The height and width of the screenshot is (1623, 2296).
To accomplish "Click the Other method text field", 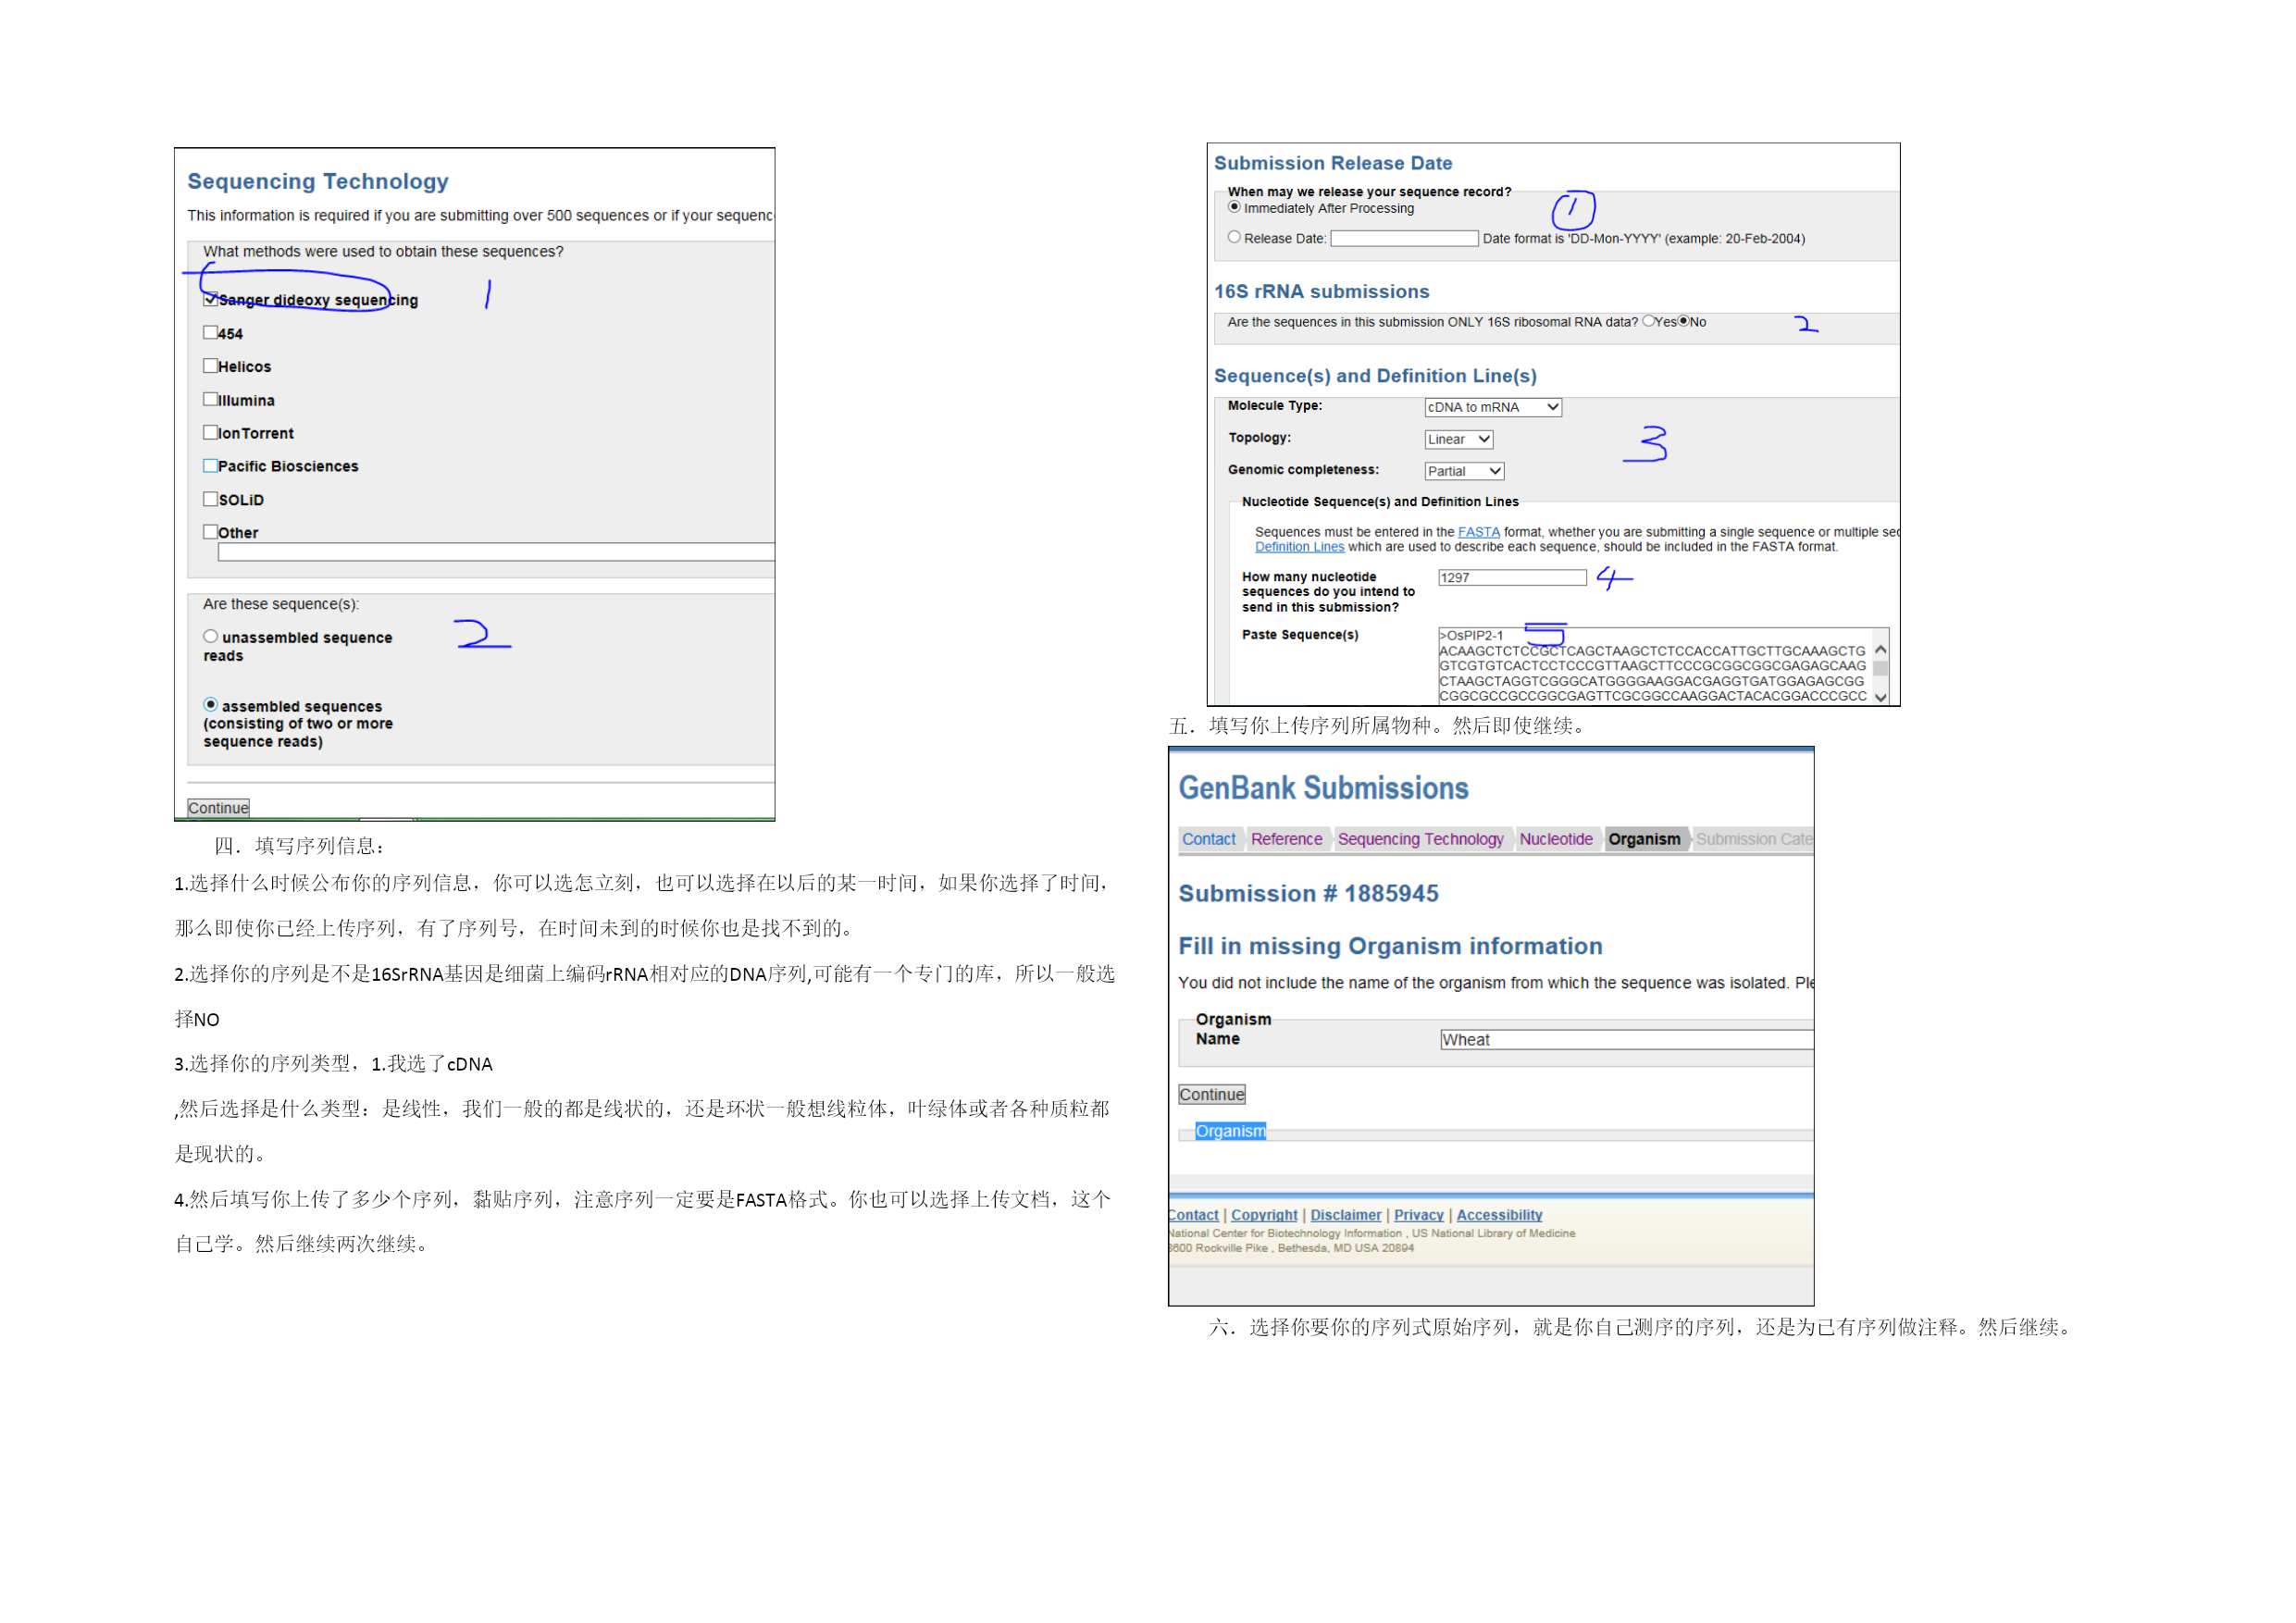I will [496, 552].
